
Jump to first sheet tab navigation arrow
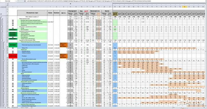pyautogui.click(x=1, y=108)
